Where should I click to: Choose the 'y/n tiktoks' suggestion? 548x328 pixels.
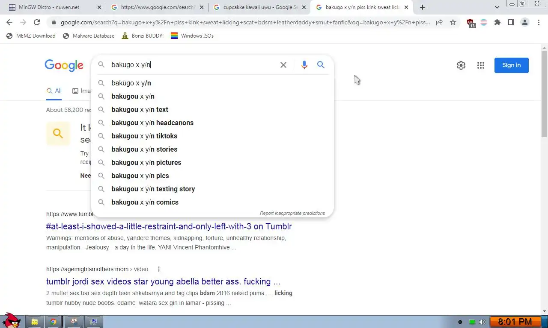(x=212, y=136)
